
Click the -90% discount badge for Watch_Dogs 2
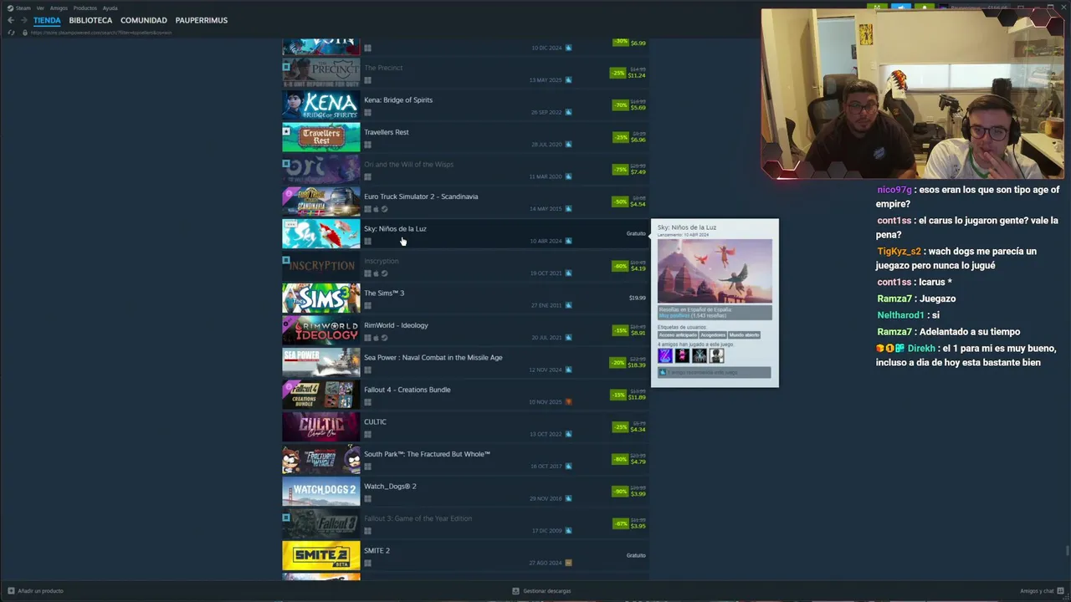(620, 492)
